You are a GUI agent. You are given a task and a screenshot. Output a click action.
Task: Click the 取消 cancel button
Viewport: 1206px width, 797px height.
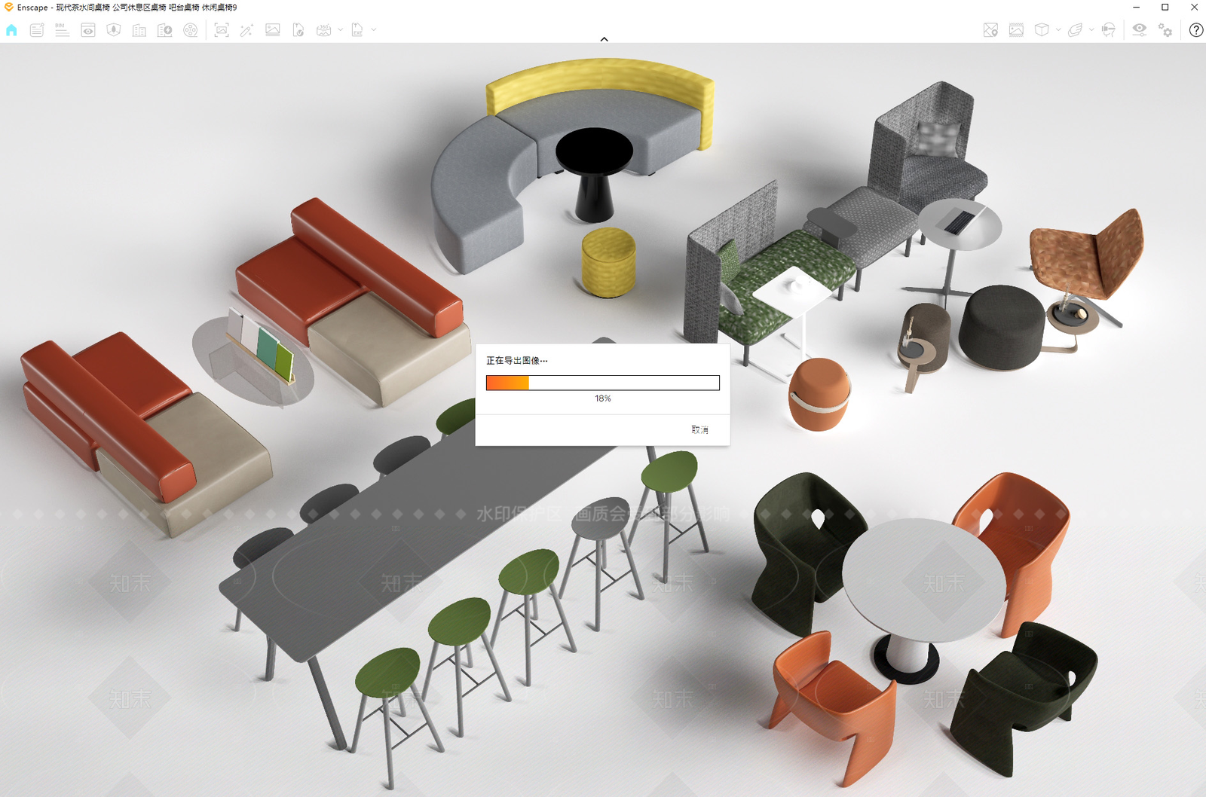point(699,429)
